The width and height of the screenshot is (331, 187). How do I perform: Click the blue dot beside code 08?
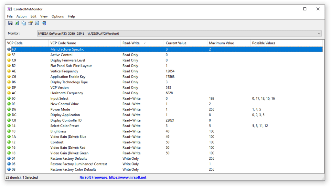[x=9, y=169]
